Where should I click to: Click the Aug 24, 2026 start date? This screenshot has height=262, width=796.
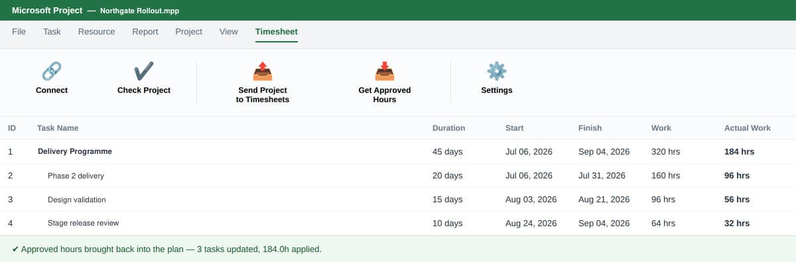tap(531, 224)
